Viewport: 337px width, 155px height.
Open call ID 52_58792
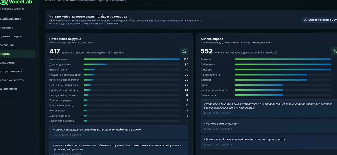coord(75,135)
